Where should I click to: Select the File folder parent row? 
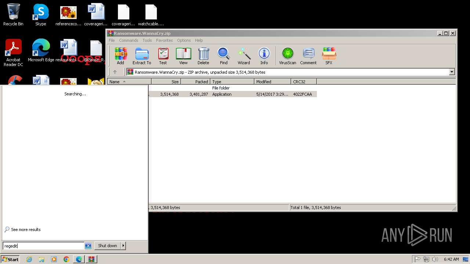coord(232,88)
